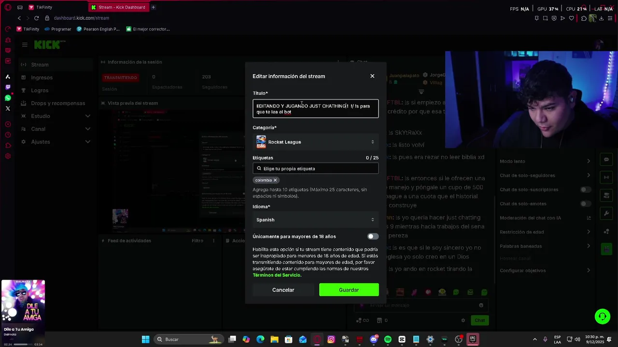This screenshot has width=618, height=347.
Task: Expand Chat de solo-seguidores option
Action: (x=545, y=175)
